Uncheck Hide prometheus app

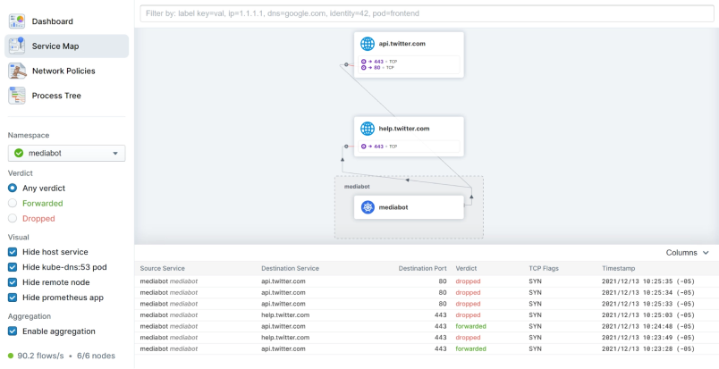pyautogui.click(x=13, y=298)
